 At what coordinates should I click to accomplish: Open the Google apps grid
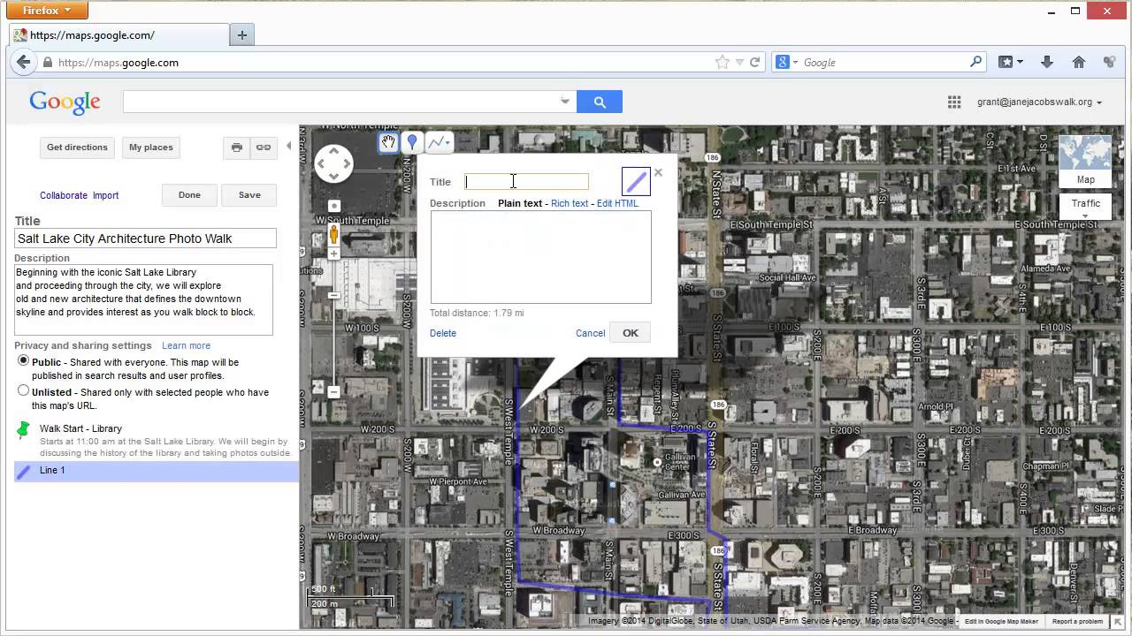[954, 102]
